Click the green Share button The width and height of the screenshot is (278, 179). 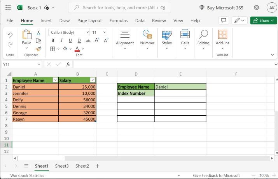coord(263,21)
